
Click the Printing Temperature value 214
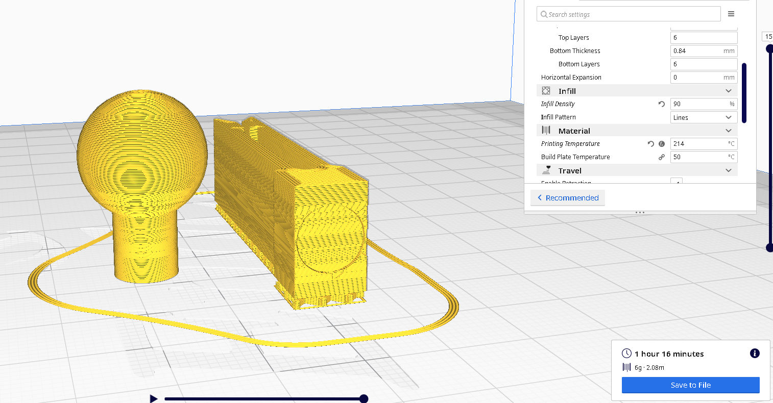pos(704,144)
